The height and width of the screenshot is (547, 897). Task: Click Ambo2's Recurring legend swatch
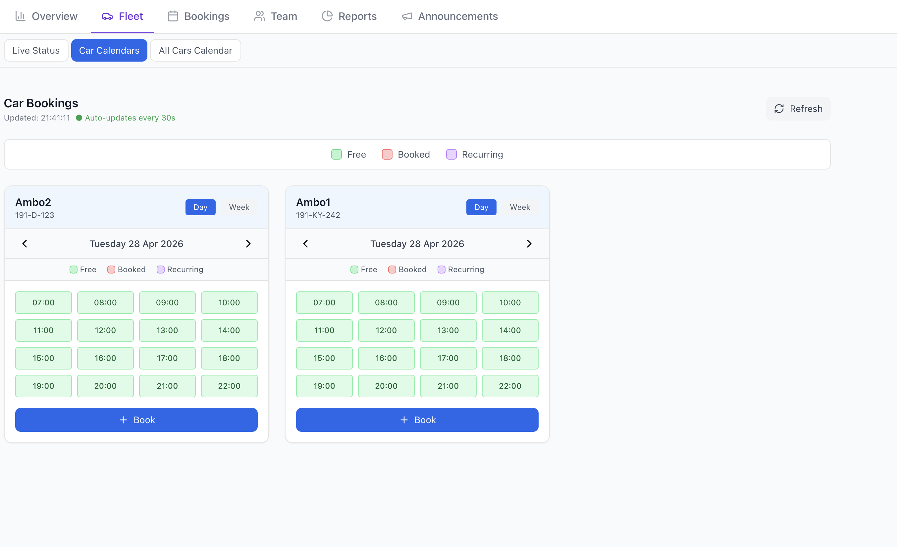161,270
